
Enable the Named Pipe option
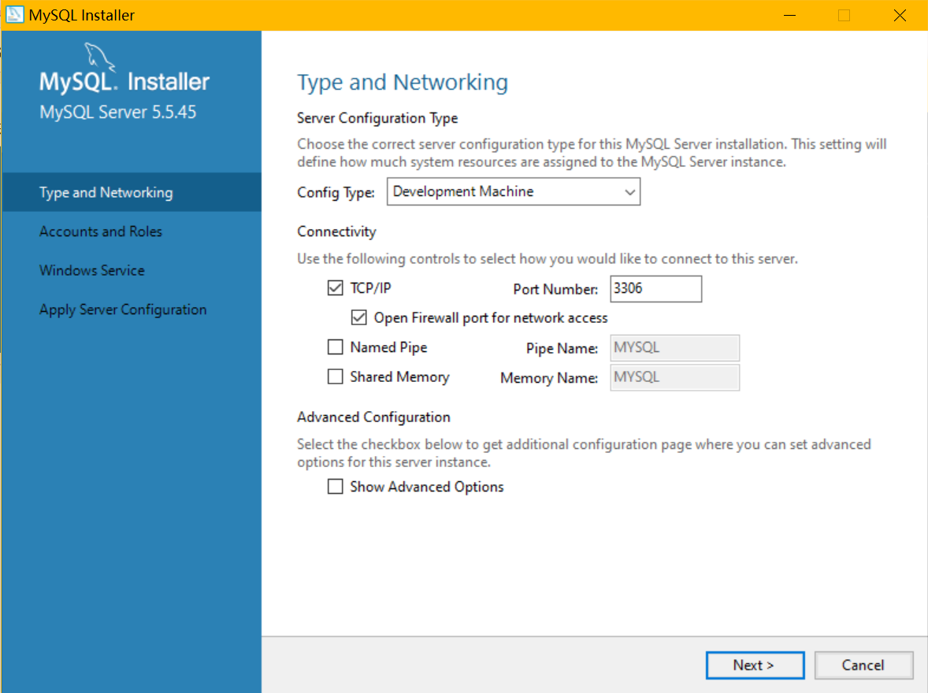336,347
